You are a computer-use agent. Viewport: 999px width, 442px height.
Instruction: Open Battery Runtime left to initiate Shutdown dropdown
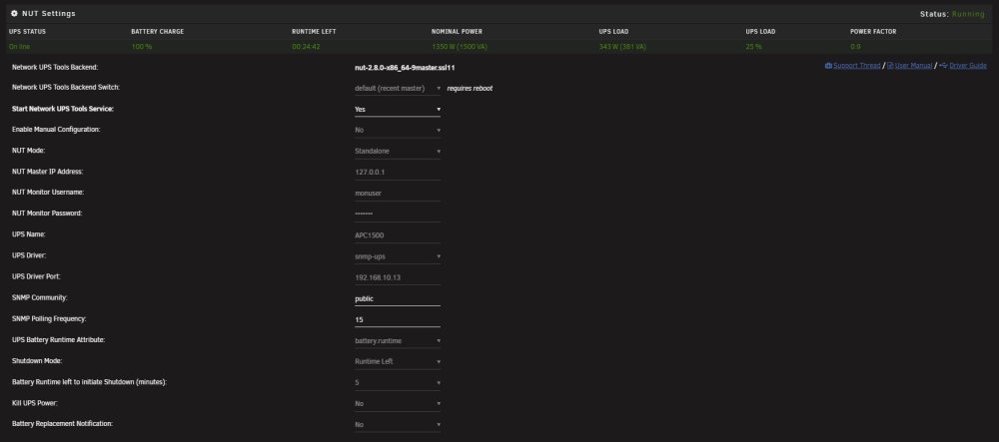point(398,383)
